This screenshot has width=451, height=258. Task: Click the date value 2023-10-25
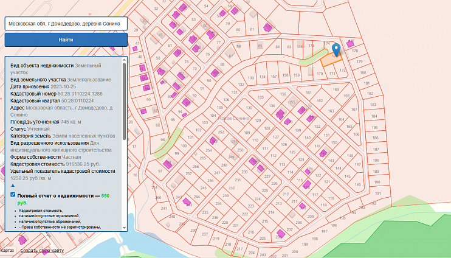63,86
